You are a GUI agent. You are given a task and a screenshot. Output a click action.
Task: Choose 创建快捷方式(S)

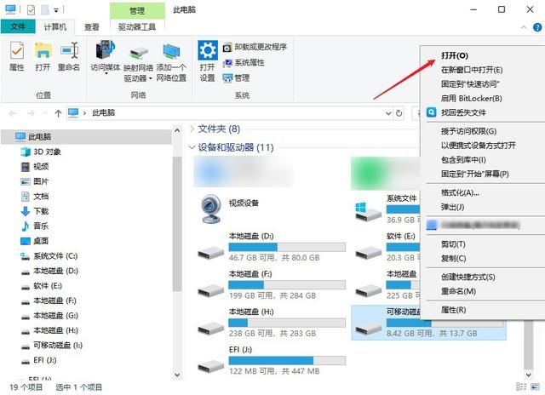pos(468,278)
